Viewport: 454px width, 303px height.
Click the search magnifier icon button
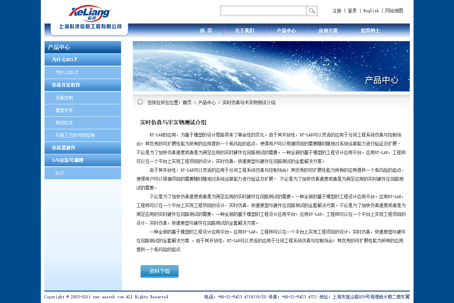312,11
